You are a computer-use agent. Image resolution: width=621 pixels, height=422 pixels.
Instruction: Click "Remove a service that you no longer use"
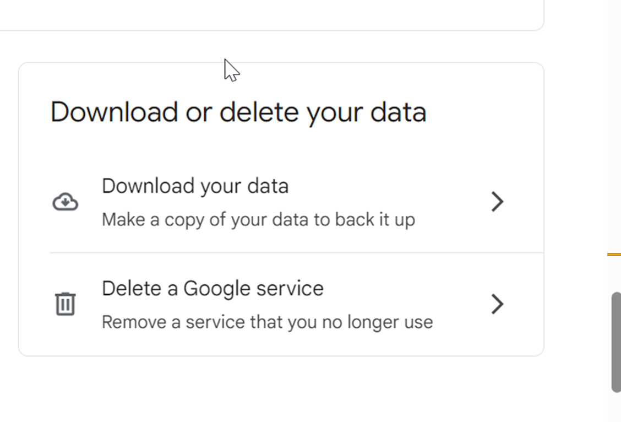[267, 322]
